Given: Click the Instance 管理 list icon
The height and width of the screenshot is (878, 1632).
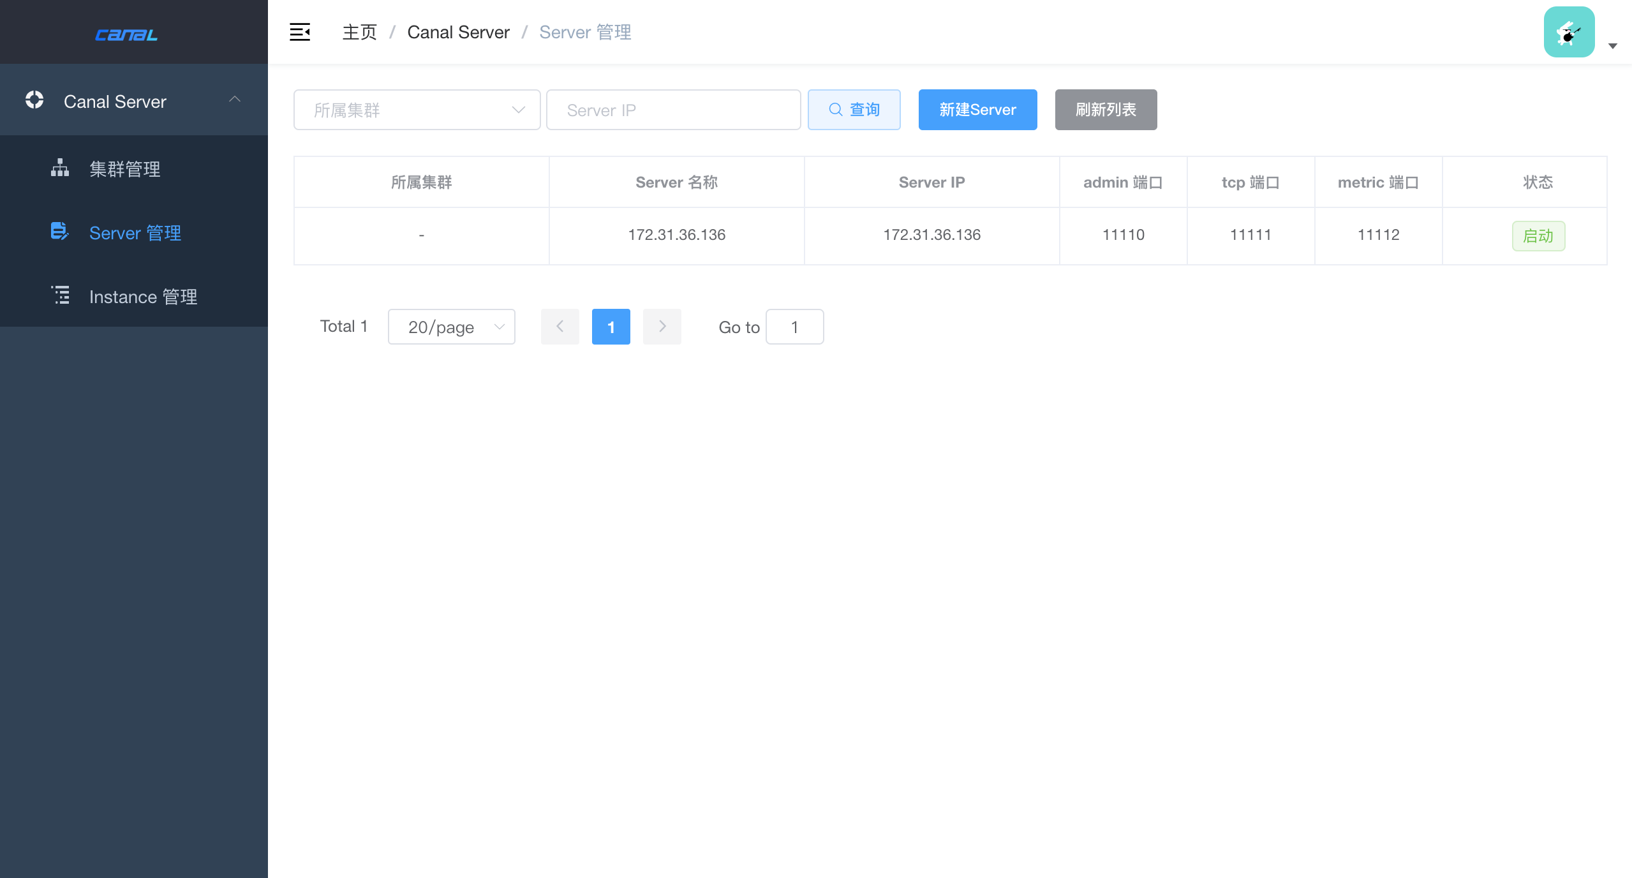Looking at the screenshot, I should (x=61, y=295).
